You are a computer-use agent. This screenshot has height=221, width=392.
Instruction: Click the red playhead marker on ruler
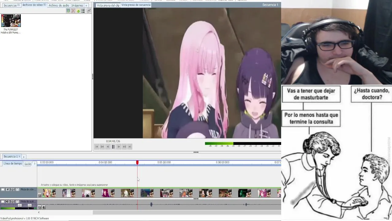point(137,162)
